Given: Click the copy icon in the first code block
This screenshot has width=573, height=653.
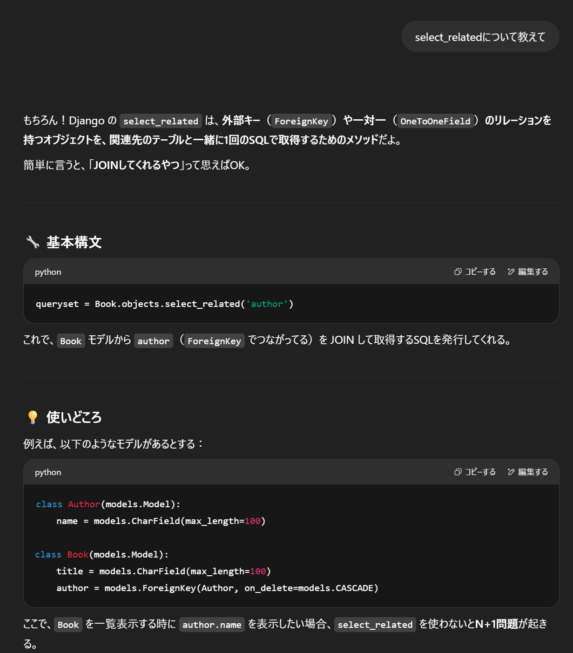Looking at the screenshot, I should point(458,272).
